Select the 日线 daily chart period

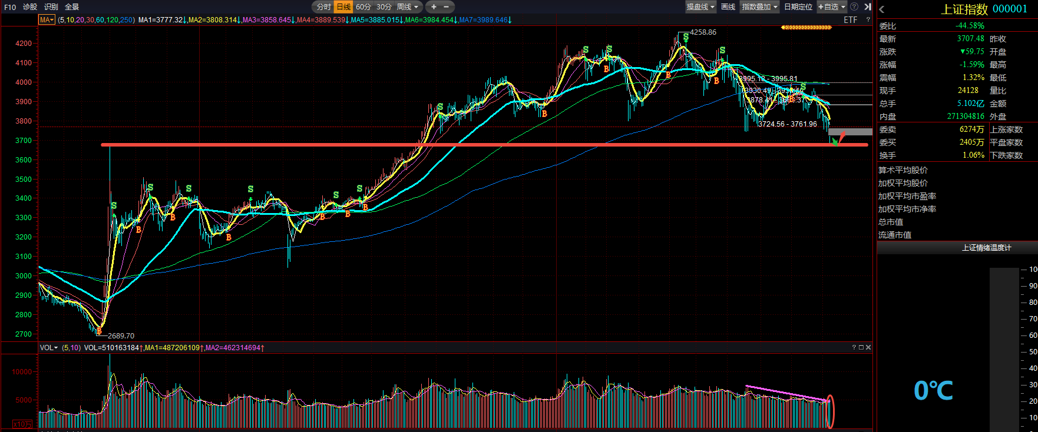tap(343, 7)
